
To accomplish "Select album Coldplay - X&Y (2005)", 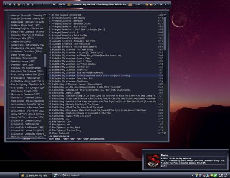I will [x=22, y=38].
